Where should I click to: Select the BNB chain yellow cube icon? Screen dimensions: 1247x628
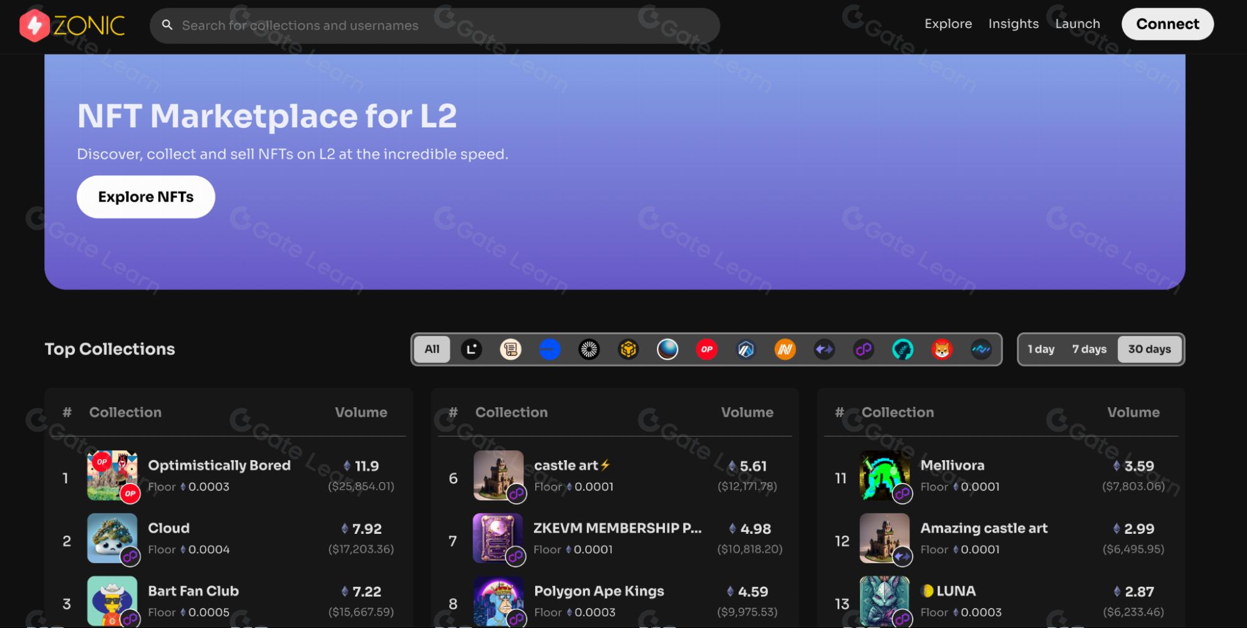628,349
